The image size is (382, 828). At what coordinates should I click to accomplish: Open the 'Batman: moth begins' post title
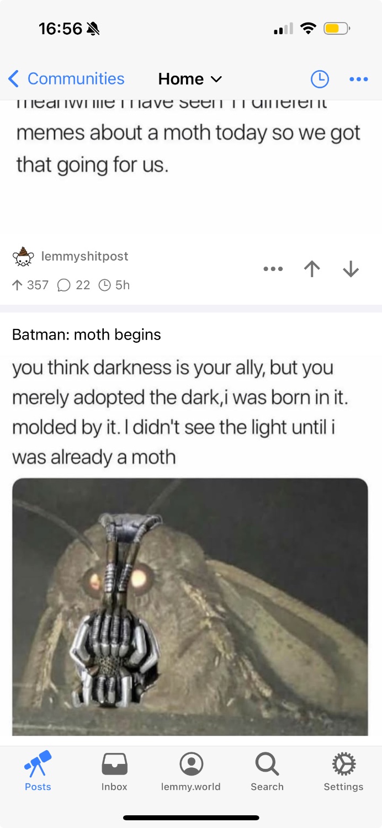coord(87,335)
